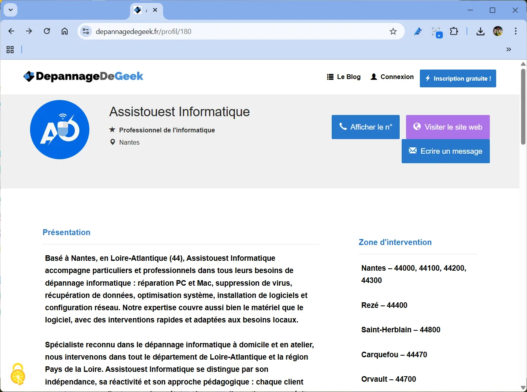Open the tab search dropdown arrow
This screenshot has width=527, height=392.
11,10
